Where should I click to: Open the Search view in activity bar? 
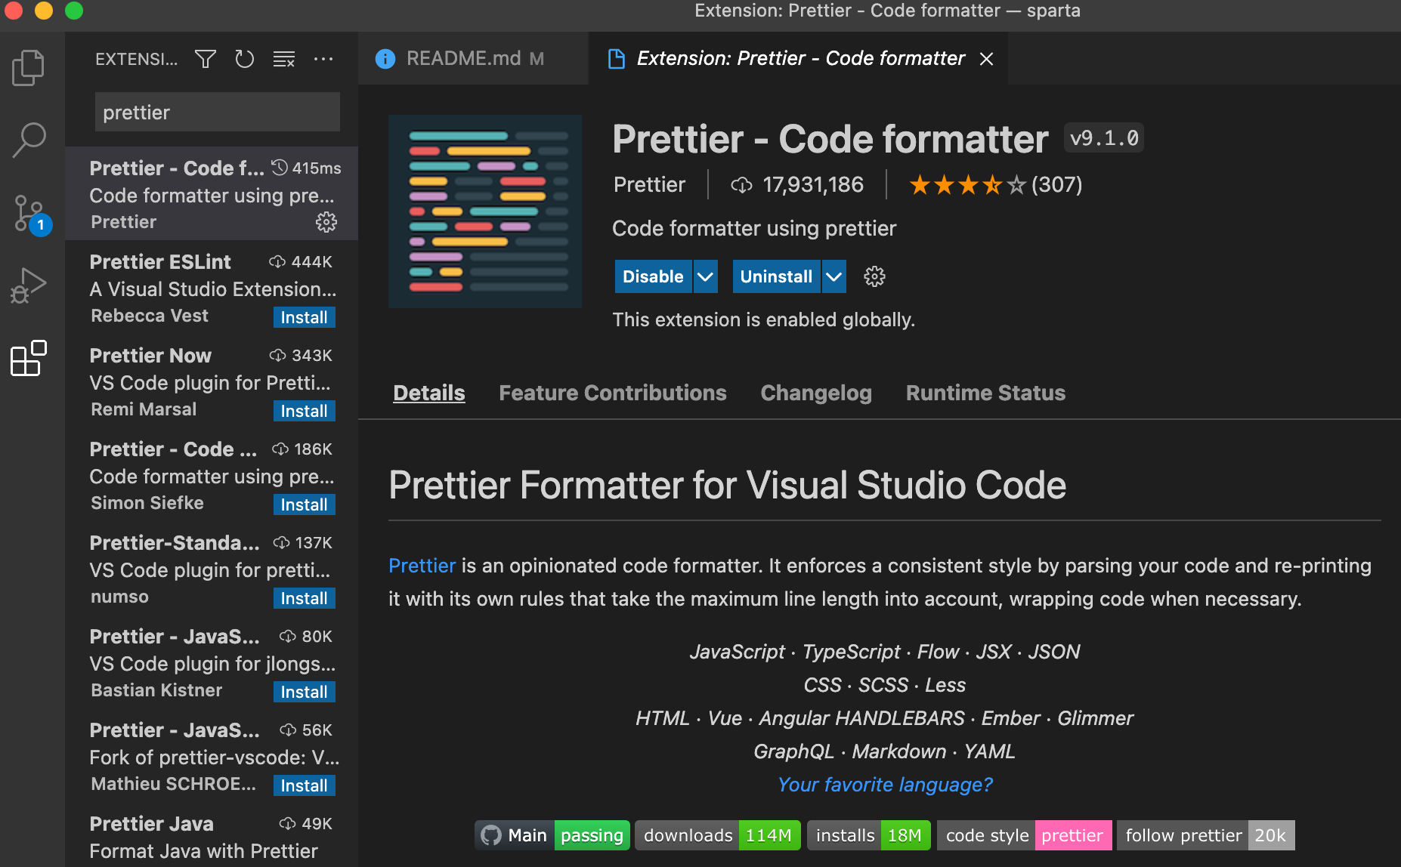[x=29, y=140]
